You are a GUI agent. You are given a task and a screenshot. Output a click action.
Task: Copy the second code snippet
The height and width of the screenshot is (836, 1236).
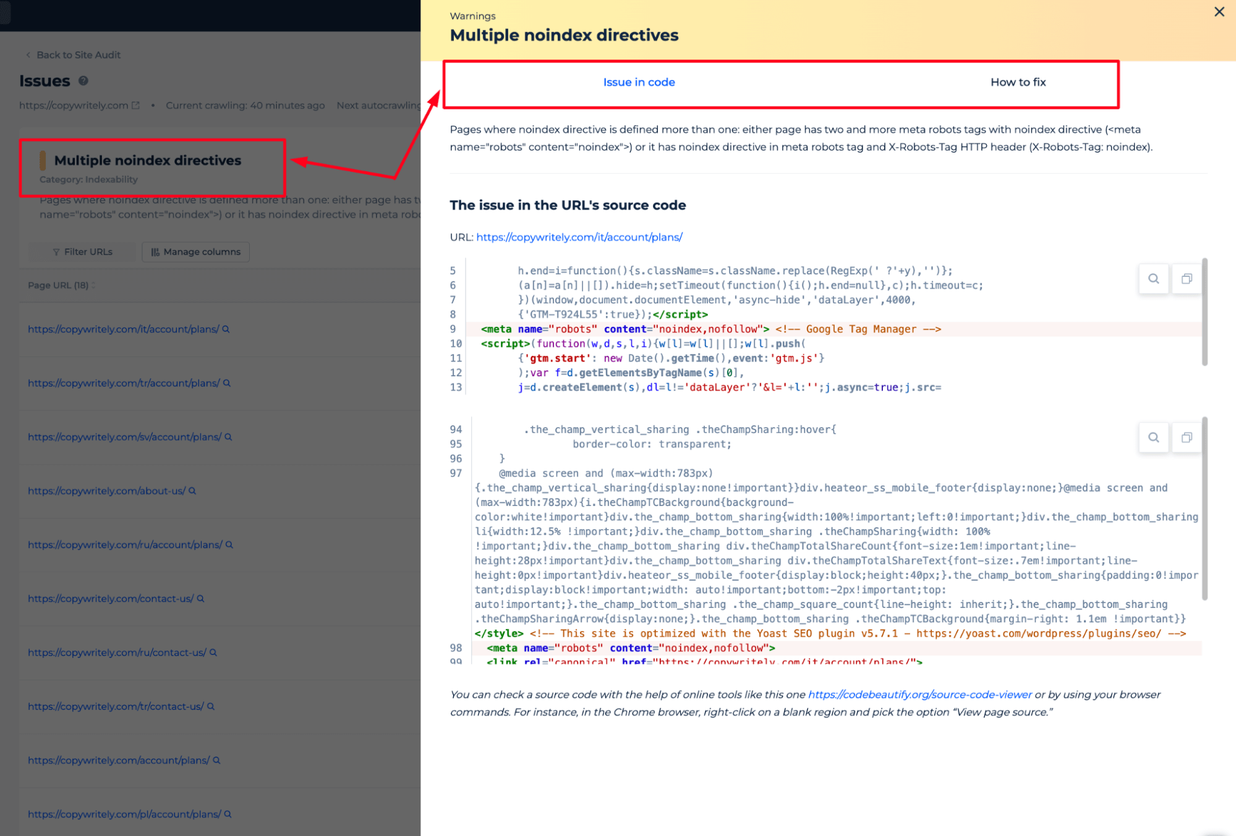pyautogui.click(x=1186, y=437)
